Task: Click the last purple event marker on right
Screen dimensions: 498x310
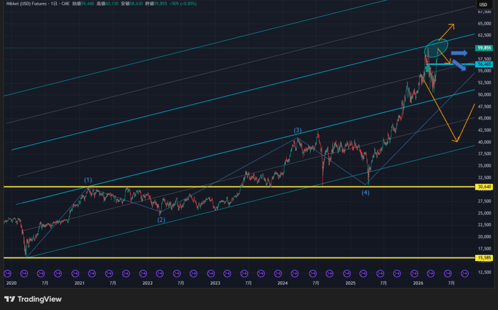Action: tap(464, 274)
